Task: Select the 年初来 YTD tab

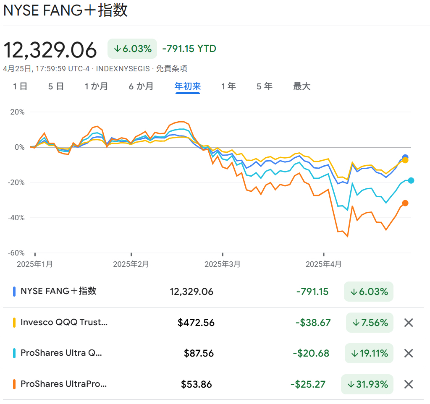Action: [x=188, y=86]
